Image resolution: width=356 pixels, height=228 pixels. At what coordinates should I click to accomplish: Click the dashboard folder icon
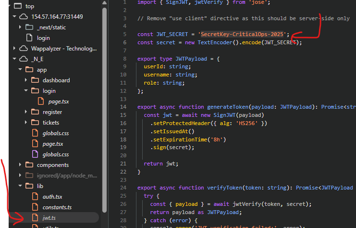point(35,80)
